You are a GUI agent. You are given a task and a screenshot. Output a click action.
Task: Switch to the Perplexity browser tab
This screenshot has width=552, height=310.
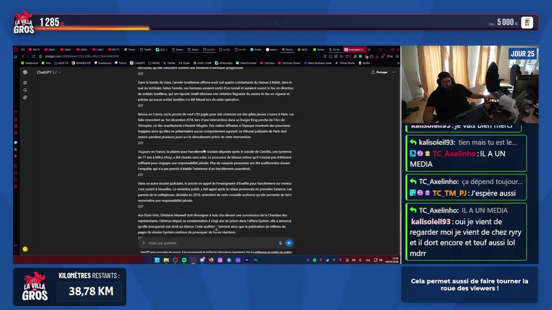[x=287, y=50]
